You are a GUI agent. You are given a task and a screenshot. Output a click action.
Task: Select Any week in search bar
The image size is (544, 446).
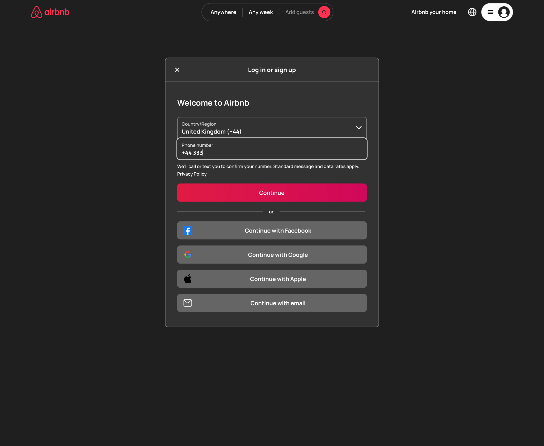point(261,12)
